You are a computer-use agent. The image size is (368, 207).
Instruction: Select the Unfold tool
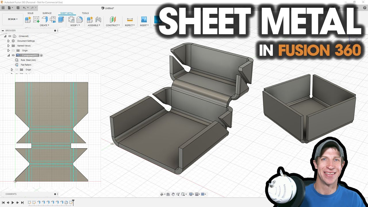[x=53, y=20]
